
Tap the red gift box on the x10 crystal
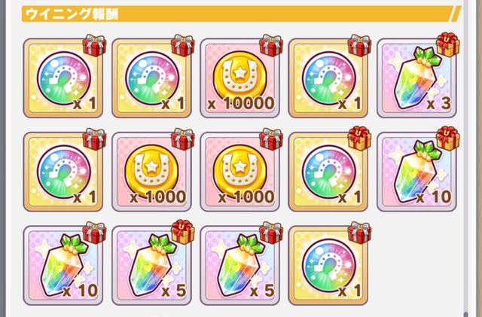pyautogui.click(x=95, y=233)
